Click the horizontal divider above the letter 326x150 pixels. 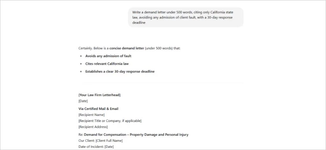(161, 83)
